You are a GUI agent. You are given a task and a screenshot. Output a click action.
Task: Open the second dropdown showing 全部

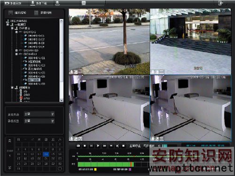point(39,121)
